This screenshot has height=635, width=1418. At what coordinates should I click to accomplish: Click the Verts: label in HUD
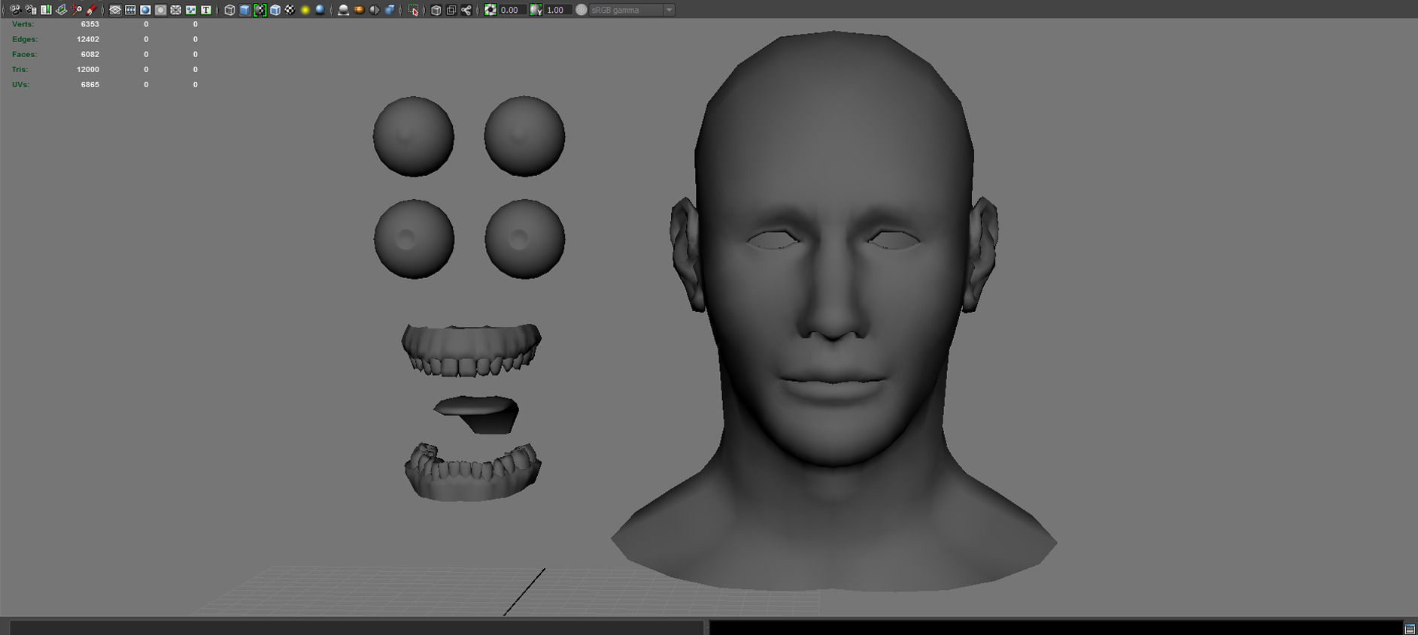pyautogui.click(x=23, y=24)
